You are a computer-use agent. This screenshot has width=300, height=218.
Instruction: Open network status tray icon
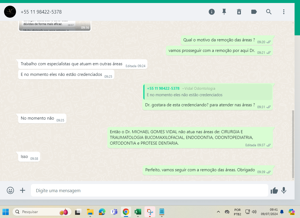point(248,212)
